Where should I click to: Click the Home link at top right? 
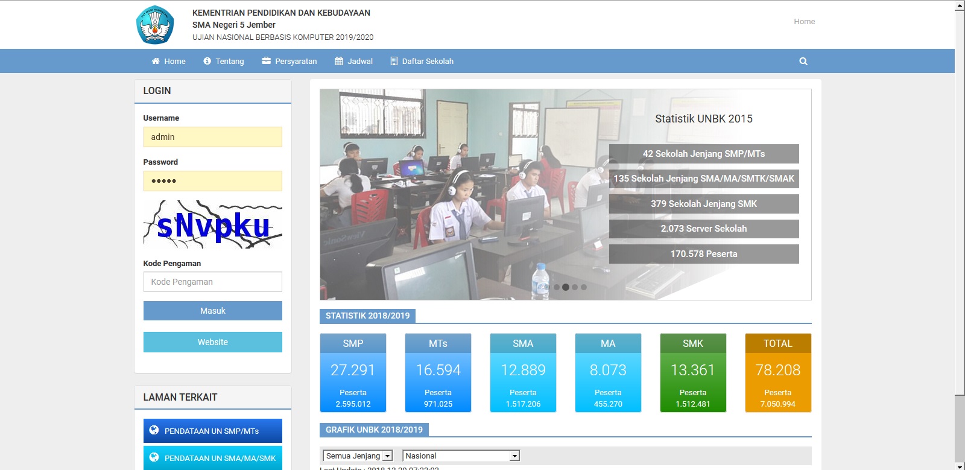pyautogui.click(x=804, y=21)
